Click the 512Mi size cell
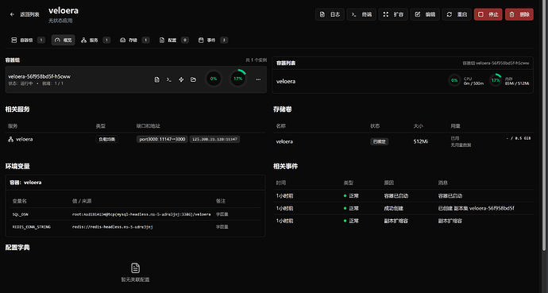This screenshot has width=548, height=293. click(421, 142)
